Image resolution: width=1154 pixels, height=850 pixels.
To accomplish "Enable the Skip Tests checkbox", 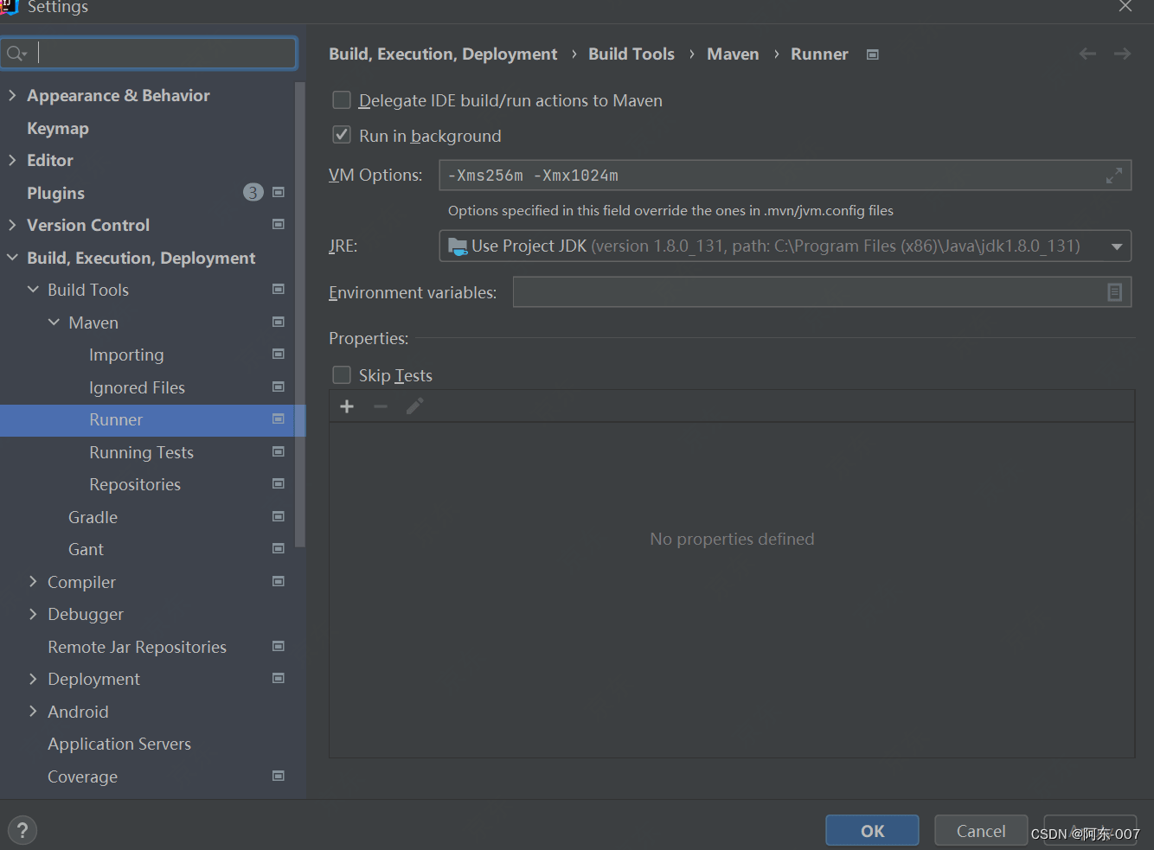I will click(x=342, y=374).
